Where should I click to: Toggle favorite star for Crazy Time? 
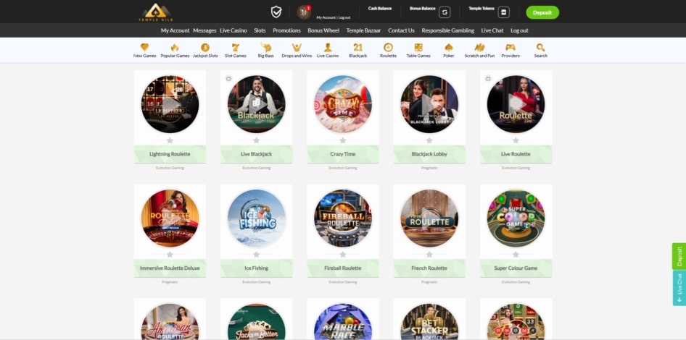[x=343, y=140]
